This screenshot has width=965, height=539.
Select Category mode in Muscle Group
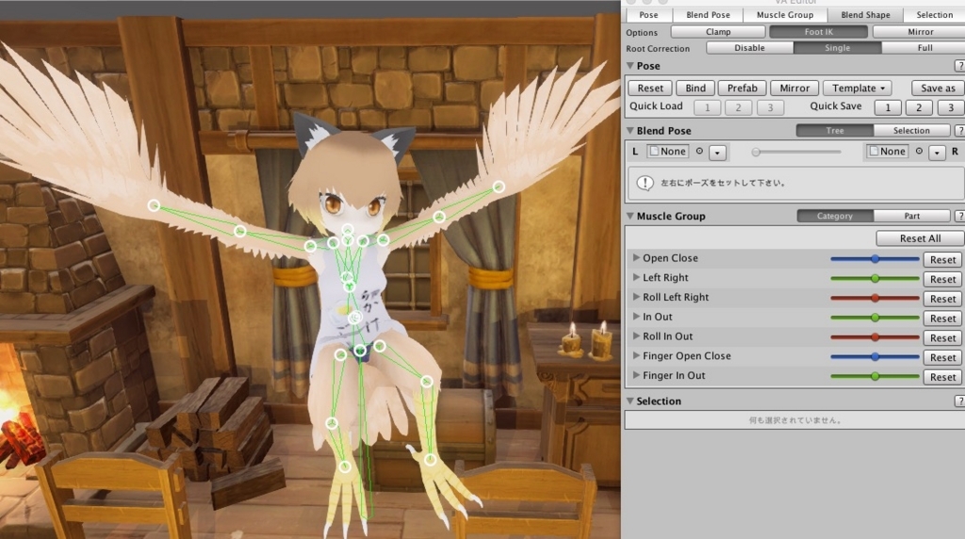point(835,216)
